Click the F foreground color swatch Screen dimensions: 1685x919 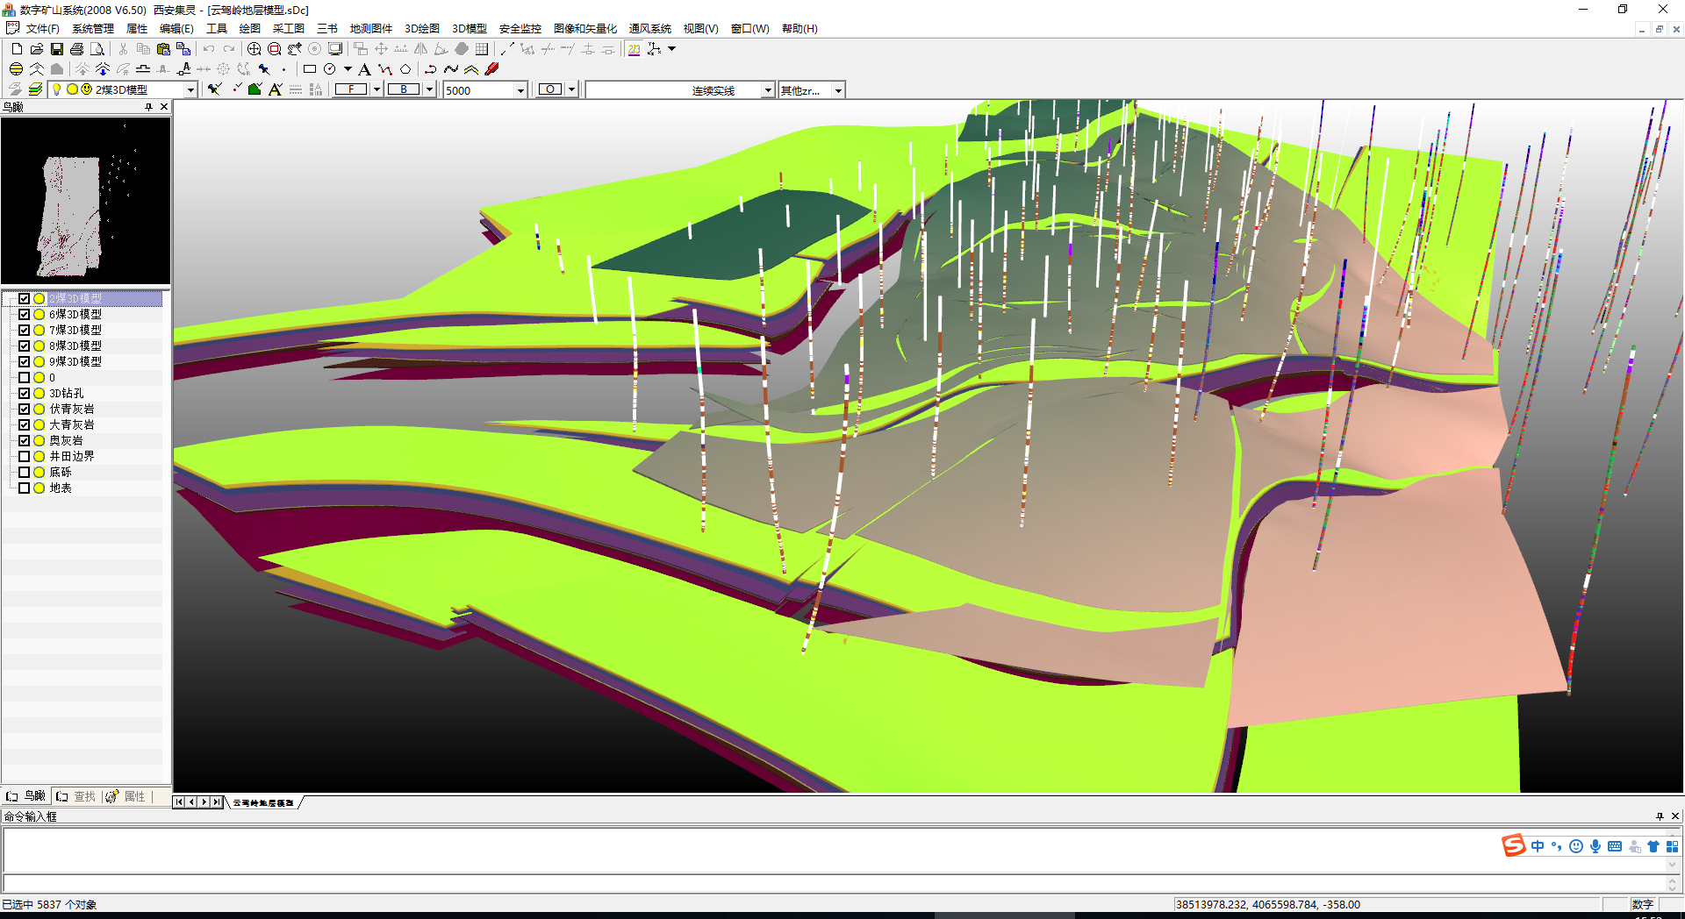point(351,89)
